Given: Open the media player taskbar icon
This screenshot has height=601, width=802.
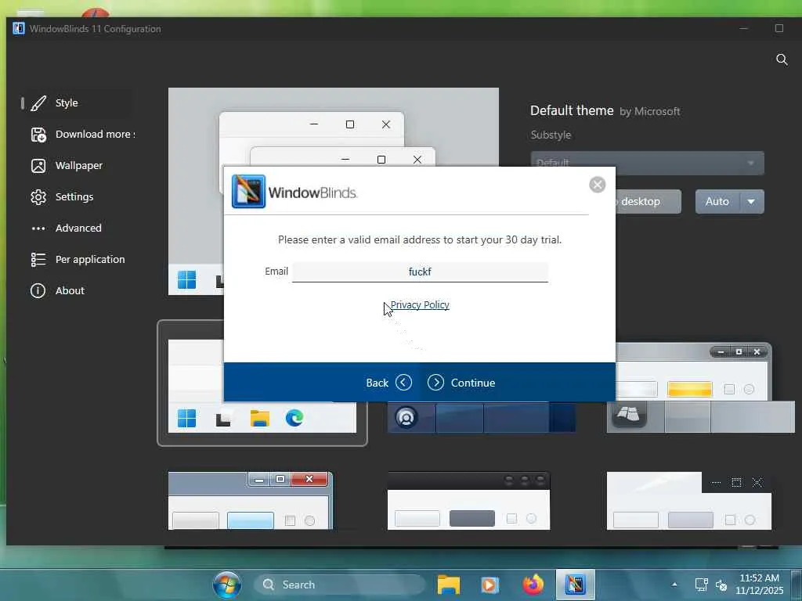Looking at the screenshot, I should (490, 585).
